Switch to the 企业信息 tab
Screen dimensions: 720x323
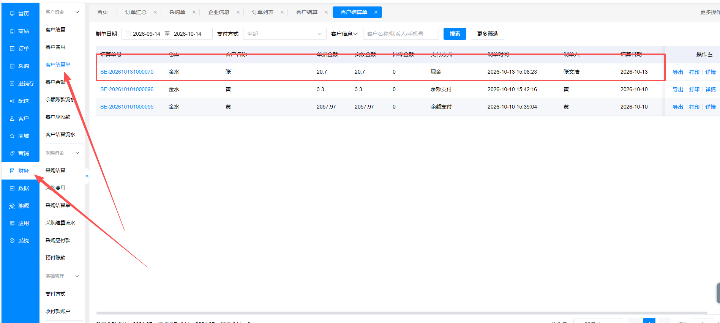pyautogui.click(x=219, y=12)
